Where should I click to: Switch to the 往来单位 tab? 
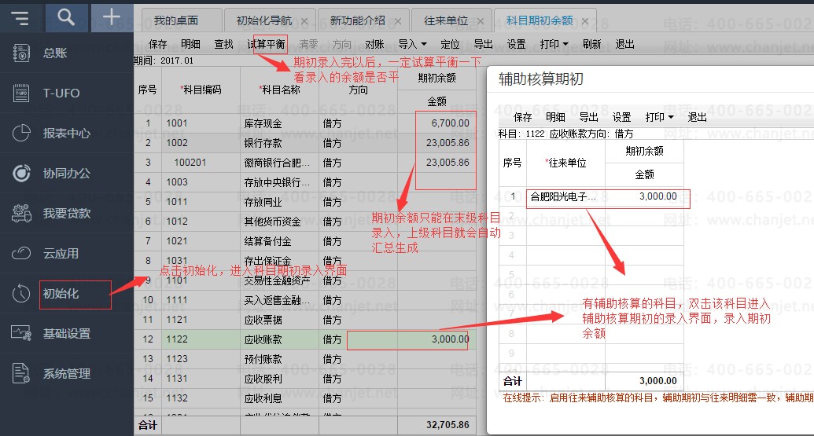446,20
